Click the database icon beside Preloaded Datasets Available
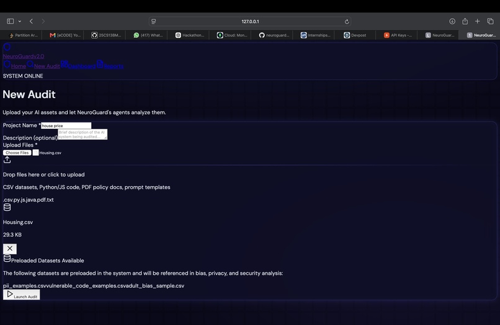 (x=7, y=259)
